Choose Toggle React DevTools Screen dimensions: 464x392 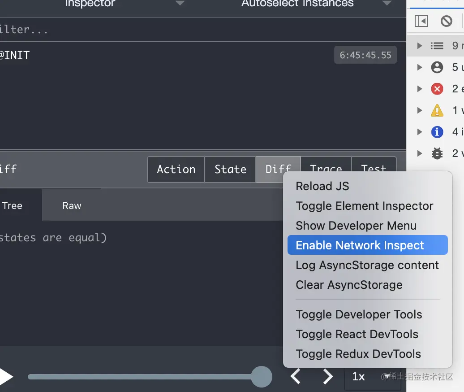[x=368, y=334]
